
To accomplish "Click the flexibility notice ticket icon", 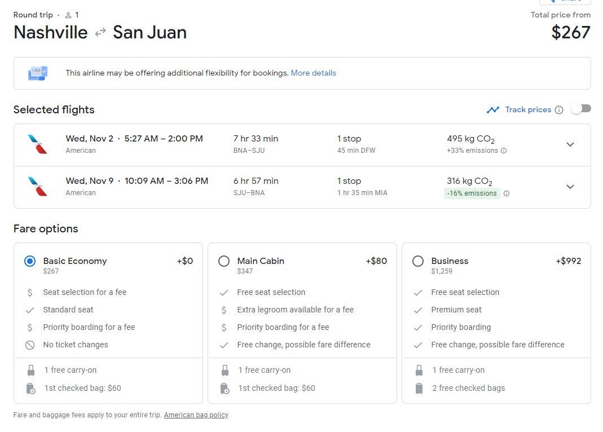I will [x=38, y=73].
